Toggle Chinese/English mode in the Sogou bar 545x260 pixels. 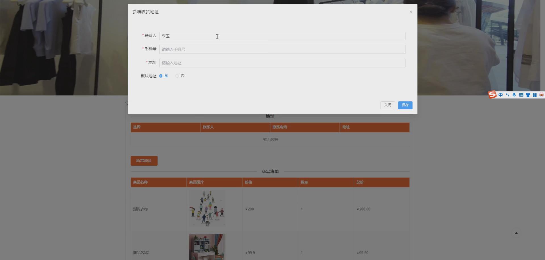click(500, 95)
